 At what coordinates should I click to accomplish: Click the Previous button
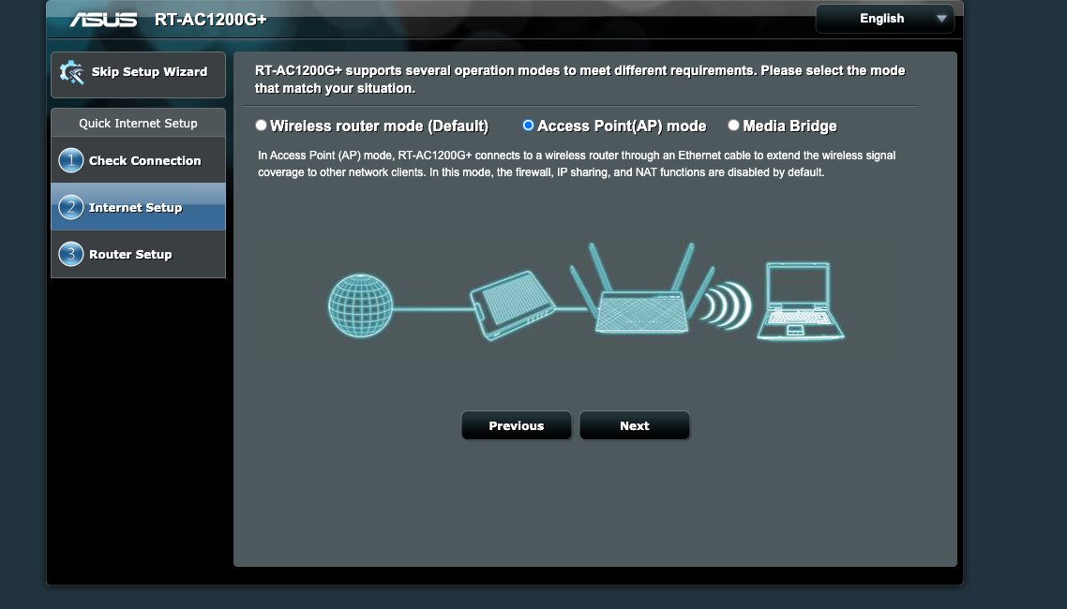[517, 426]
